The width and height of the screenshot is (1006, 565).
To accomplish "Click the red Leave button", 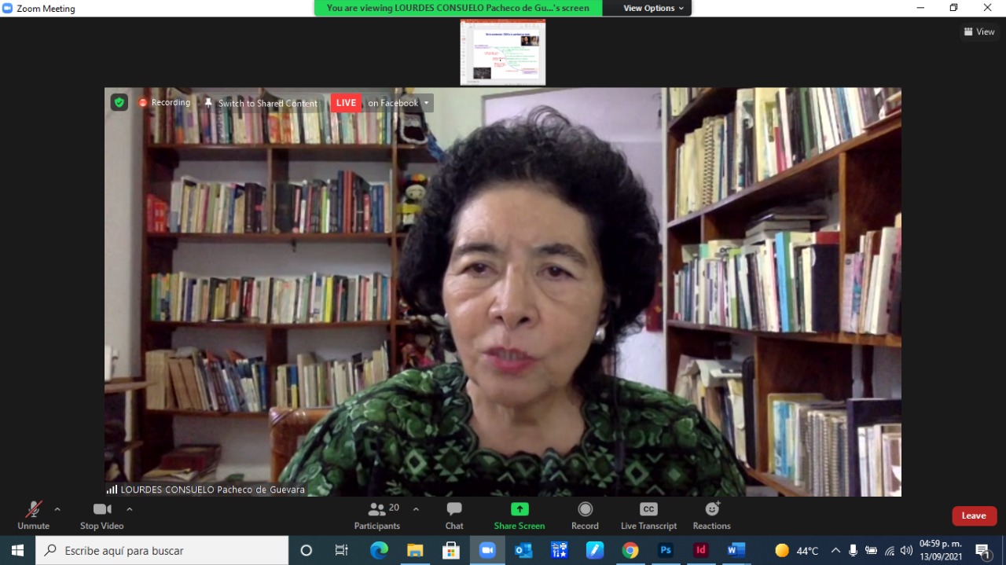I will [974, 515].
